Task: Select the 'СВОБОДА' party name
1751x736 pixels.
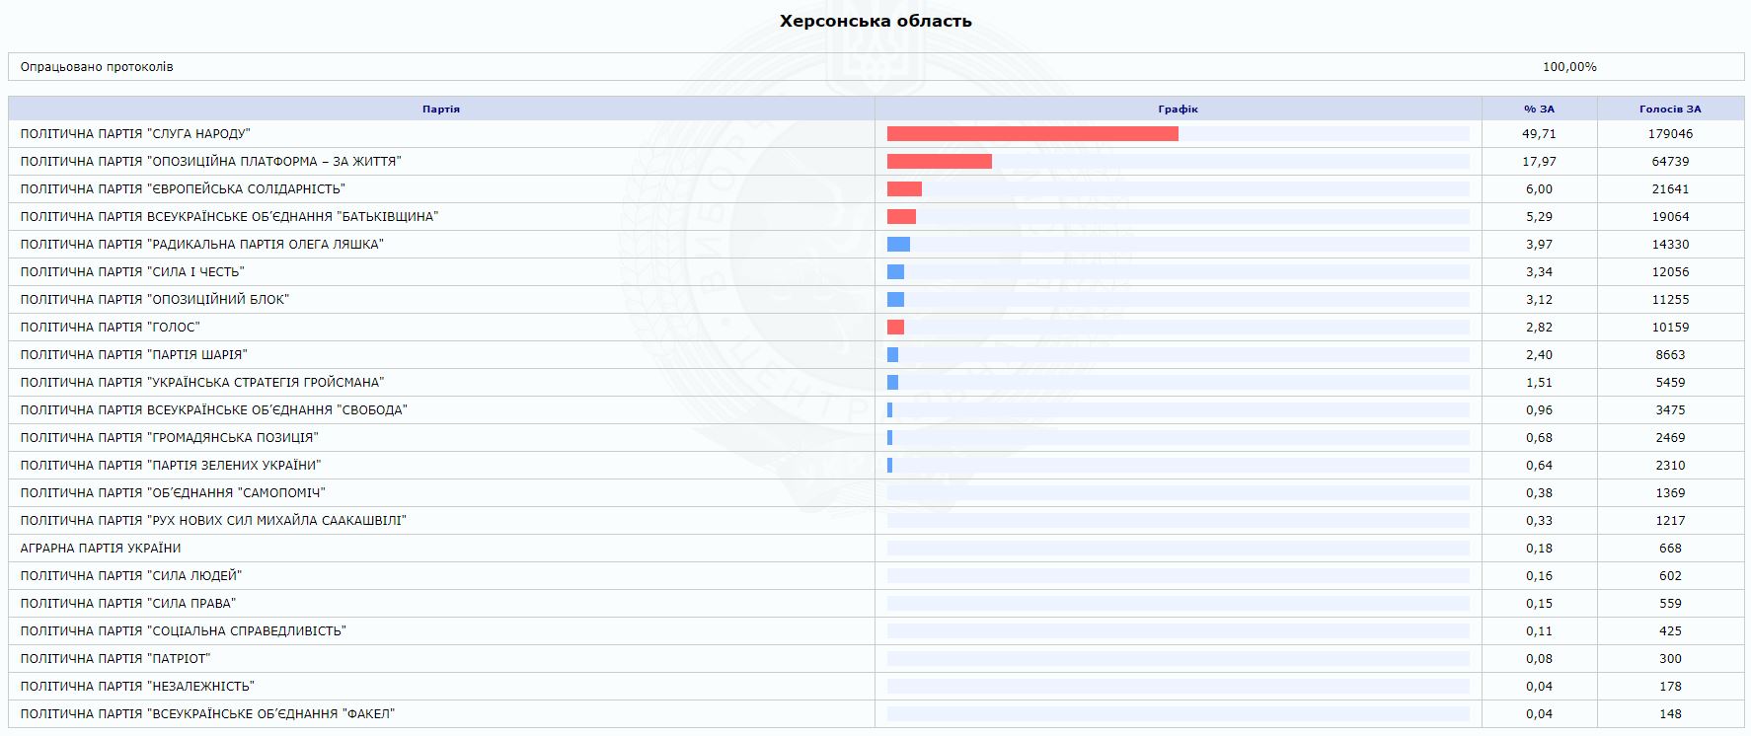Action: pos(213,410)
